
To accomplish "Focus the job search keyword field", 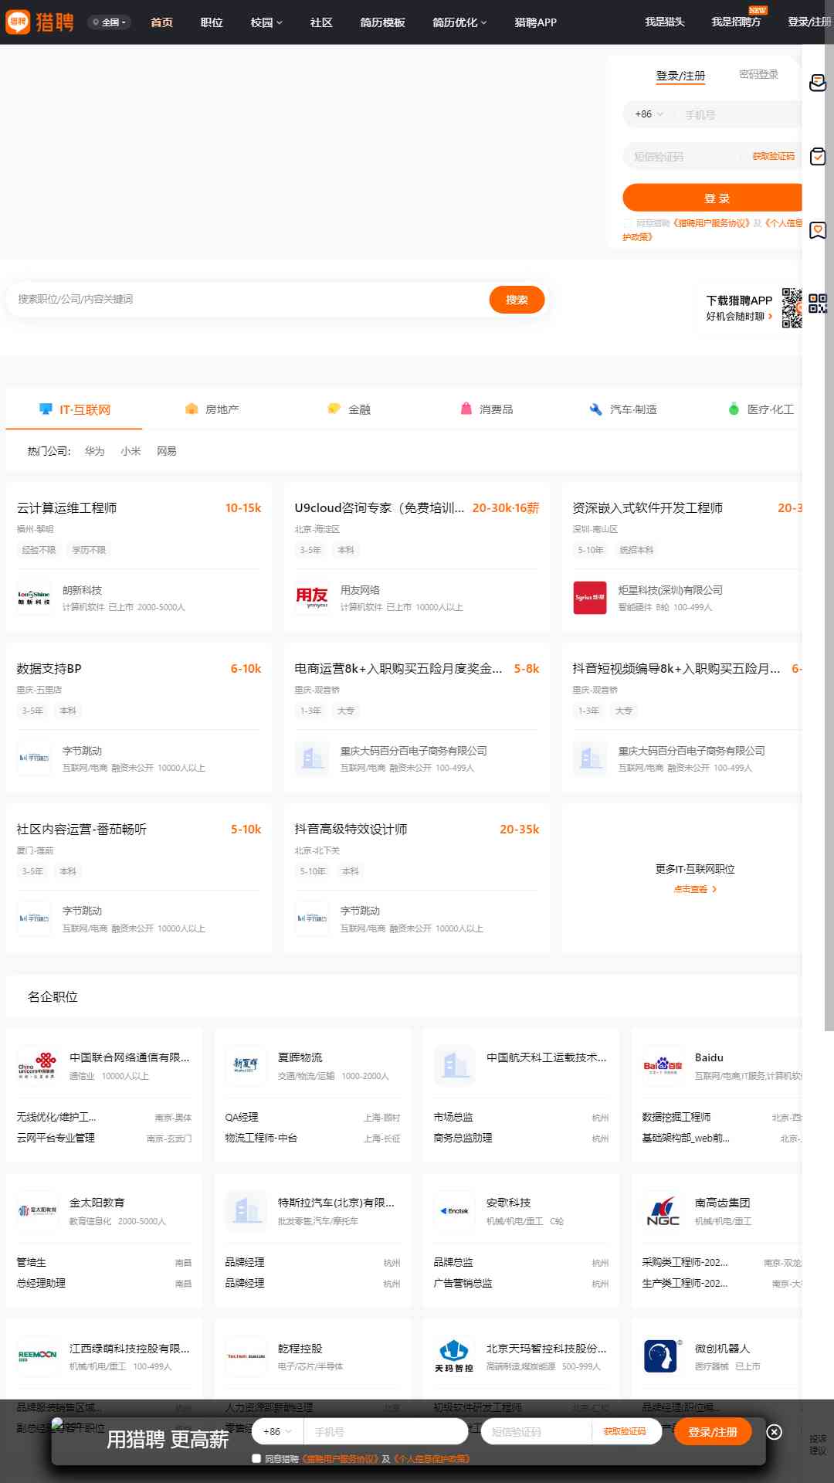I will coord(247,299).
